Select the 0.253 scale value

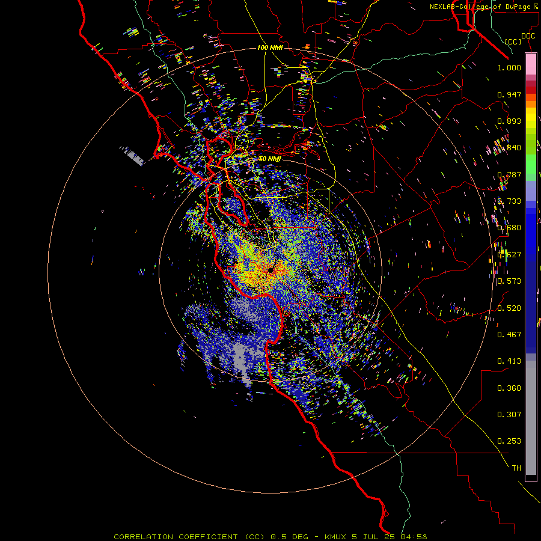[509, 441]
